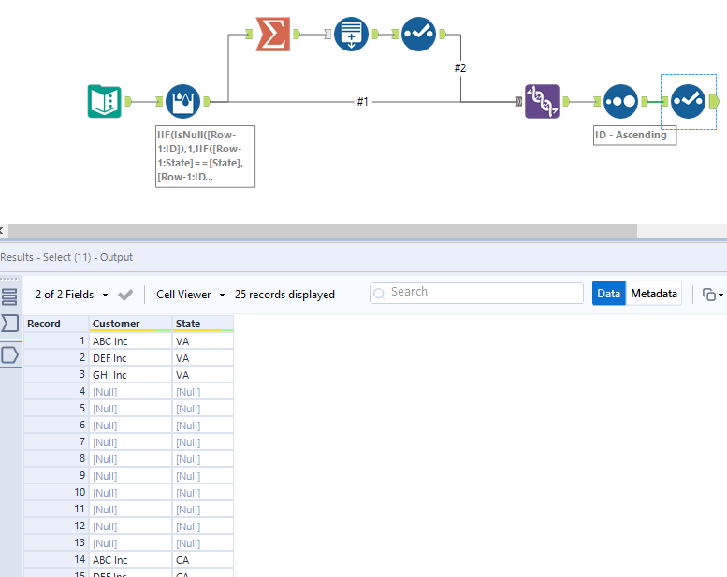Image resolution: width=727 pixels, height=577 pixels.
Task: Click the results Search field
Action: pos(476,293)
